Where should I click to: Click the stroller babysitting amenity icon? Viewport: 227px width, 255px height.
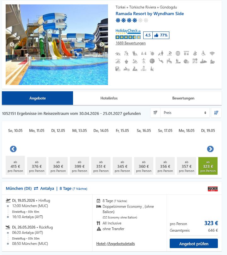(x=161, y=53)
